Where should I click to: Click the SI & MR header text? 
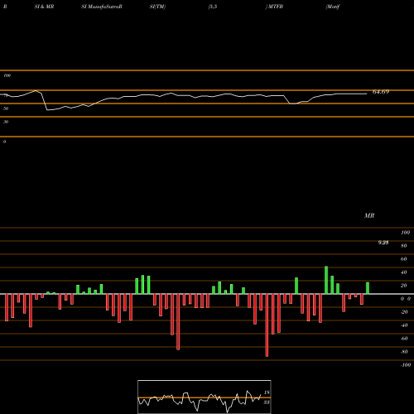click(44, 7)
